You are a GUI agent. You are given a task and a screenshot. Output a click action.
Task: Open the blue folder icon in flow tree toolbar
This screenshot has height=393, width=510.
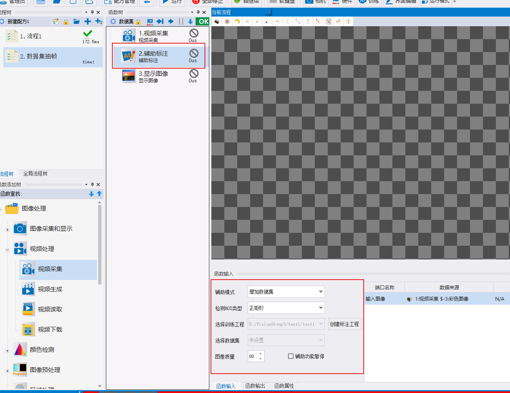click(x=76, y=21)
